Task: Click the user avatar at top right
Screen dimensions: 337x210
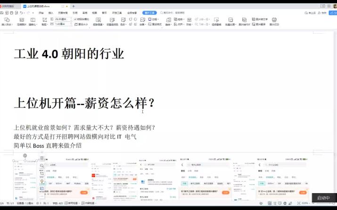Action: (x=335, y=6)
